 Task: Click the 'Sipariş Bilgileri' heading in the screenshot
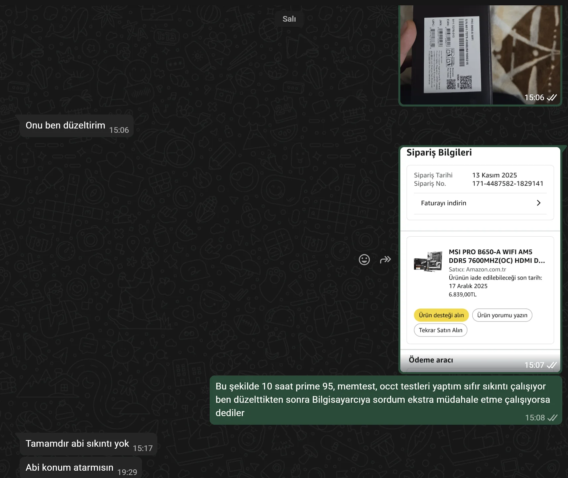[x=439, y=152]
